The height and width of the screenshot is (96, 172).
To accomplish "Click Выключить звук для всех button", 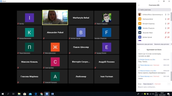I will coord(145,44).
